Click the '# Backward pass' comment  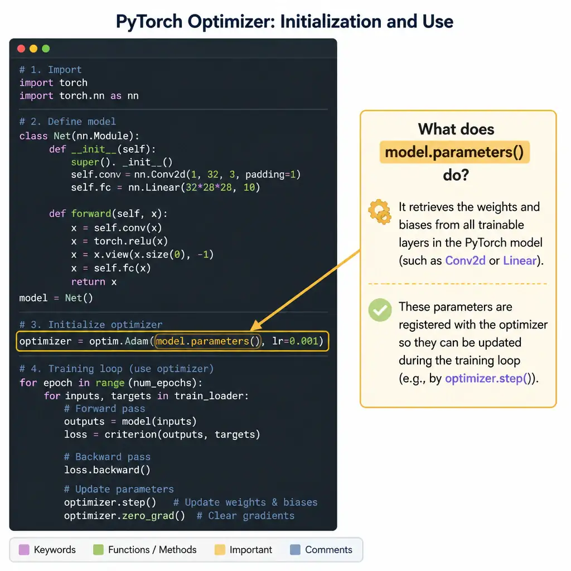[x=107, y=457]
